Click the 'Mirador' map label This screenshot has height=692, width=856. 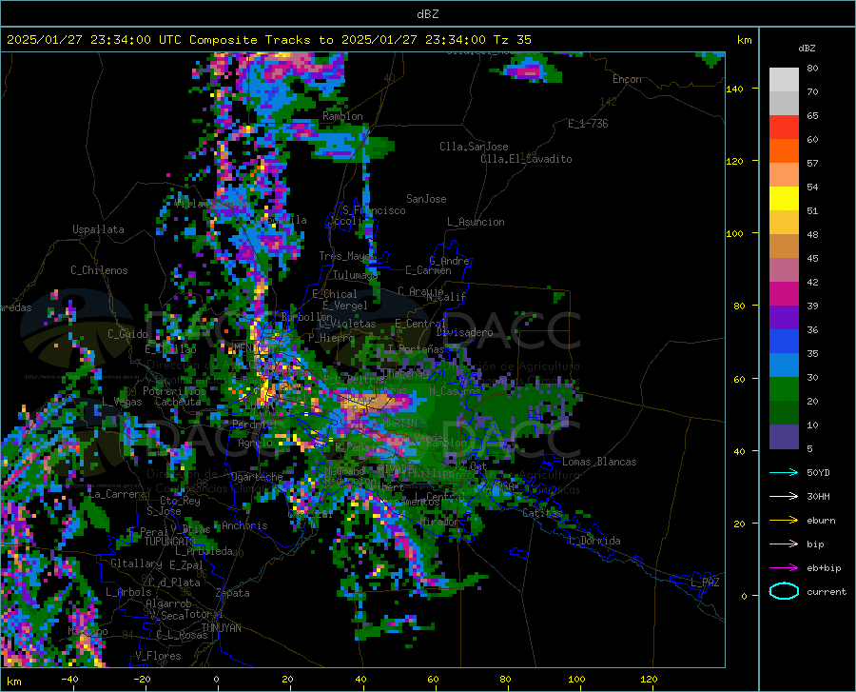click(x=438, y=523)
